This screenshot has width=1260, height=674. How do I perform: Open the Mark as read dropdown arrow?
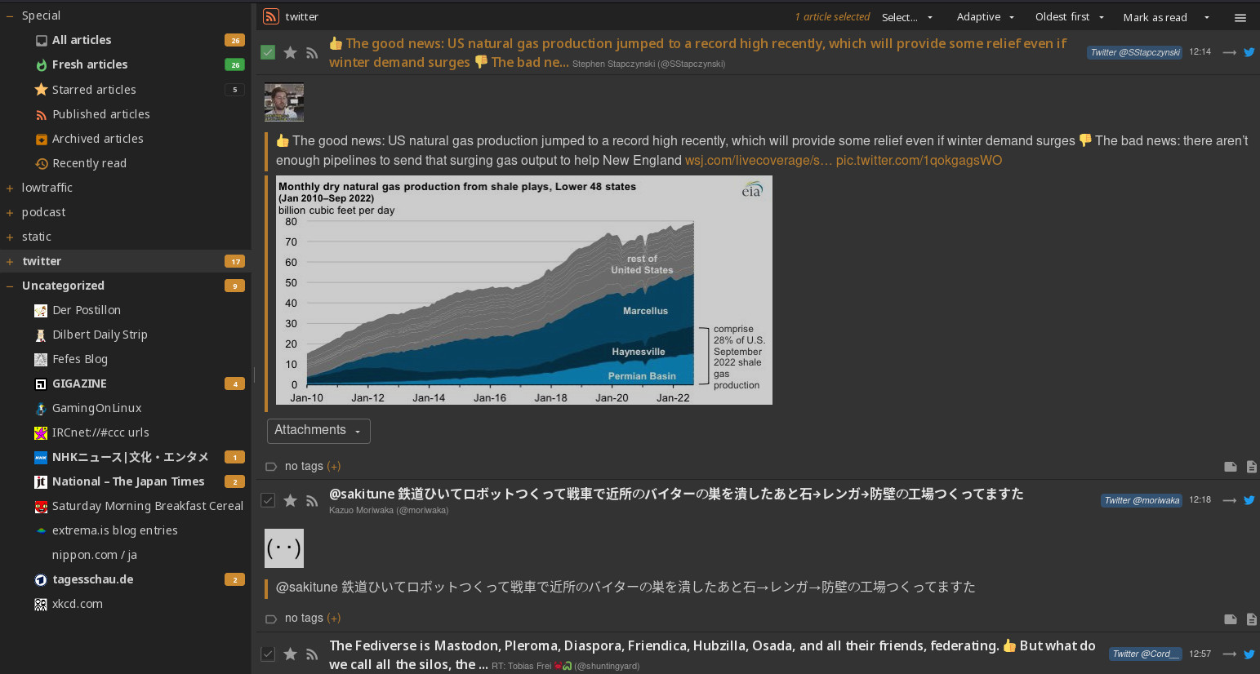[x=1207, y=17]
